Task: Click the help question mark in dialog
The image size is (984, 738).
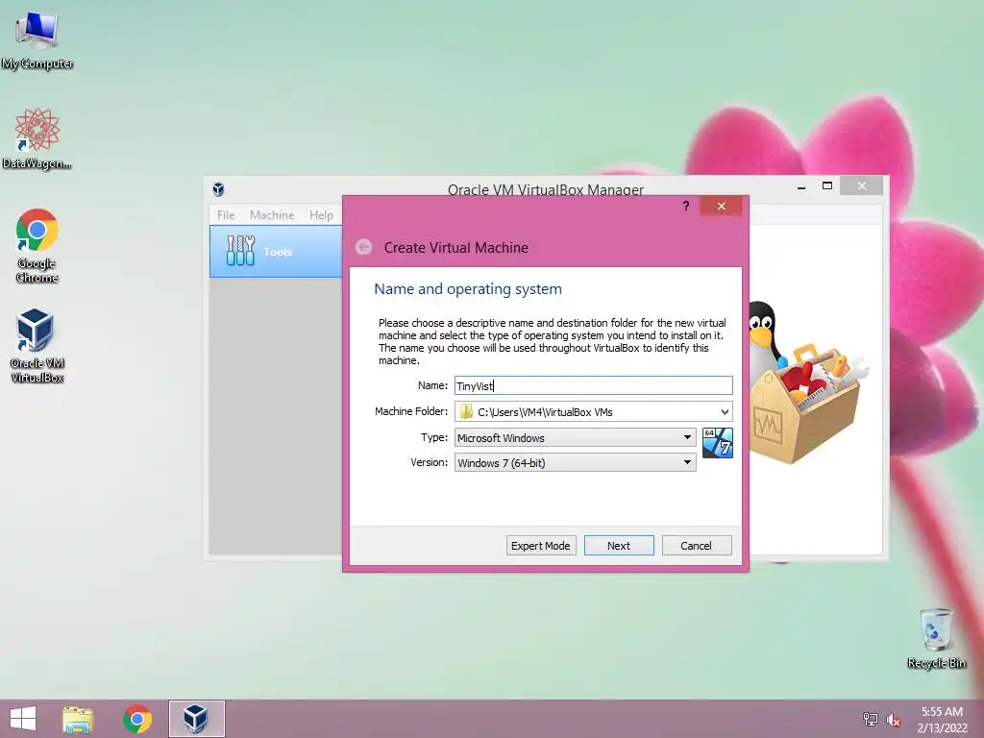Action: pyautogui.click(x=686, y=206)
